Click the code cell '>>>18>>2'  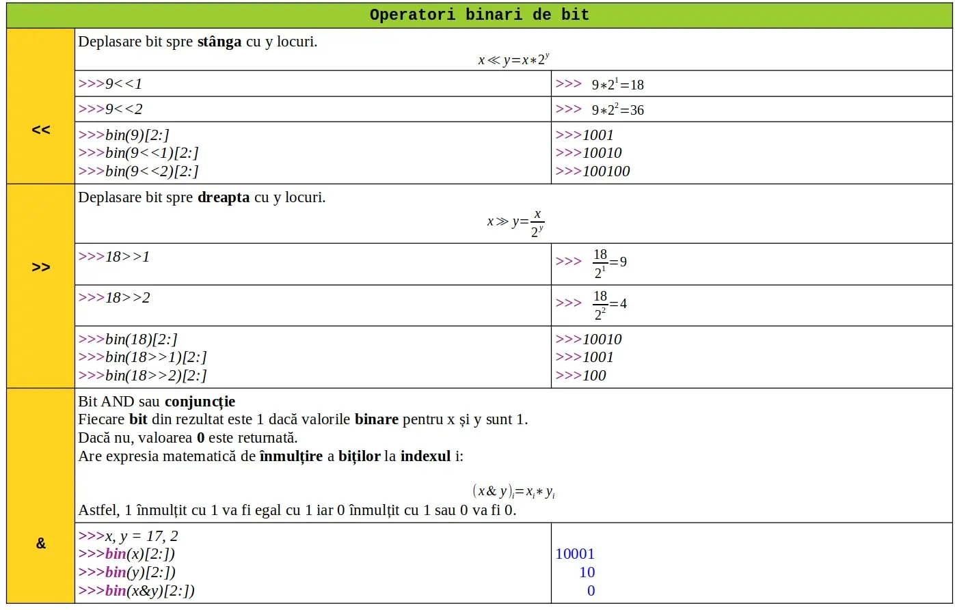pyautogui.click(x=313, y=305)
